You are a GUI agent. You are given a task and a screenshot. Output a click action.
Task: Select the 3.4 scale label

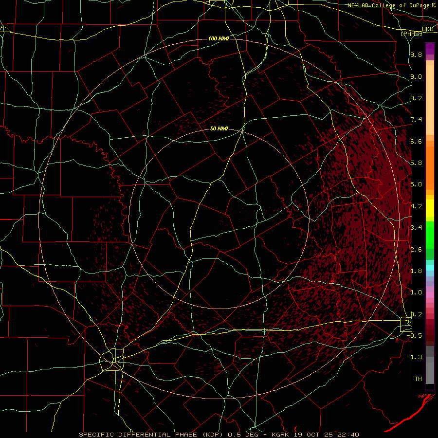click(416, 228)
